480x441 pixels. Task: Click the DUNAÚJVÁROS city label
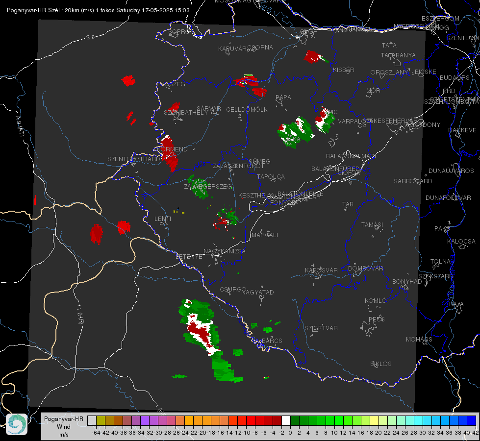coord(451,171)
